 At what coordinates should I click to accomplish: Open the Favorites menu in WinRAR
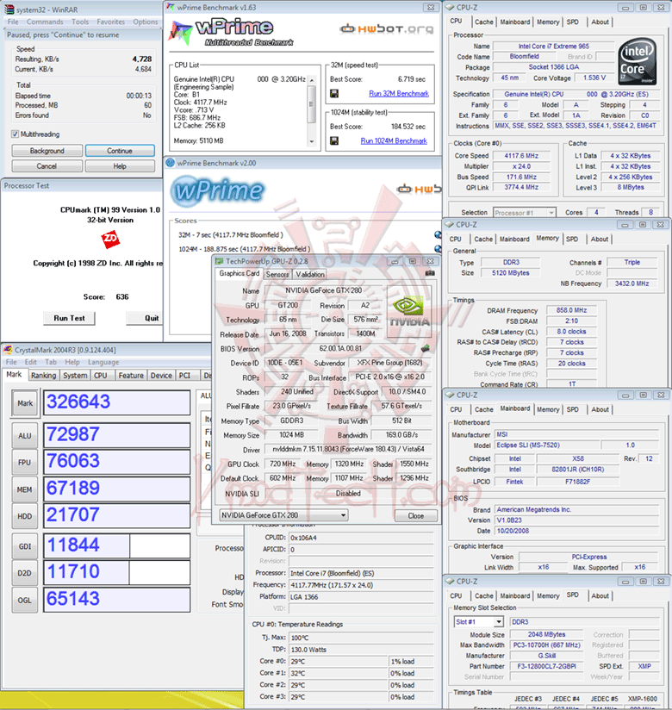110,22
